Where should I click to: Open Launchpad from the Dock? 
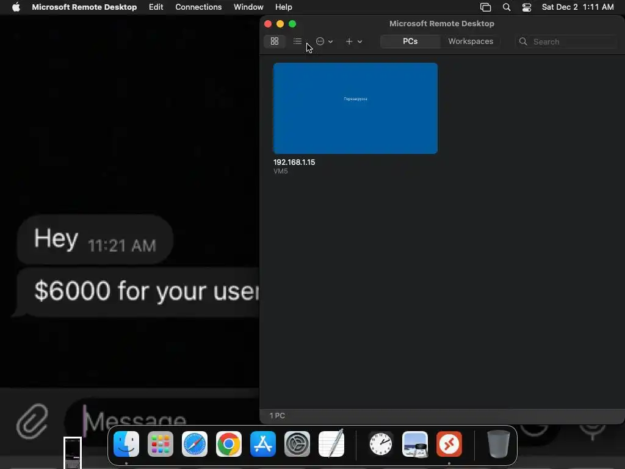coord(161,444)
